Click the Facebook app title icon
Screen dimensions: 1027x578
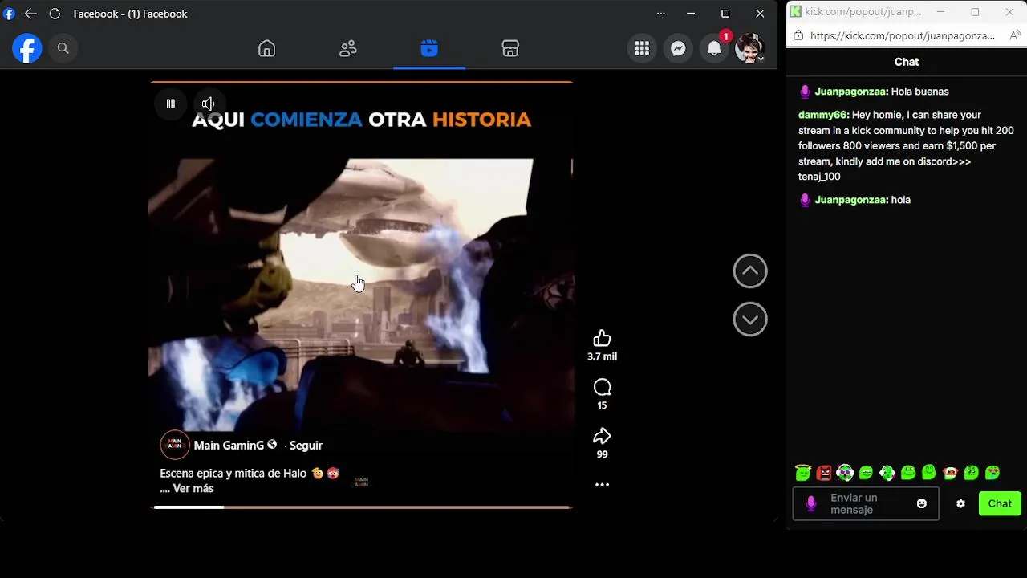[9, 14]
